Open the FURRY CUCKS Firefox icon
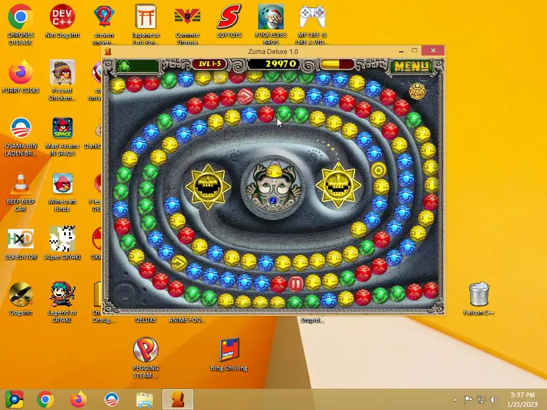This screenshot has width=547, height=410. click(20, 76)
